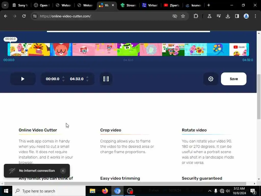This screenshot has height=196, width=261.
Task: Reload the current page
Action: [x=24, y=16]
